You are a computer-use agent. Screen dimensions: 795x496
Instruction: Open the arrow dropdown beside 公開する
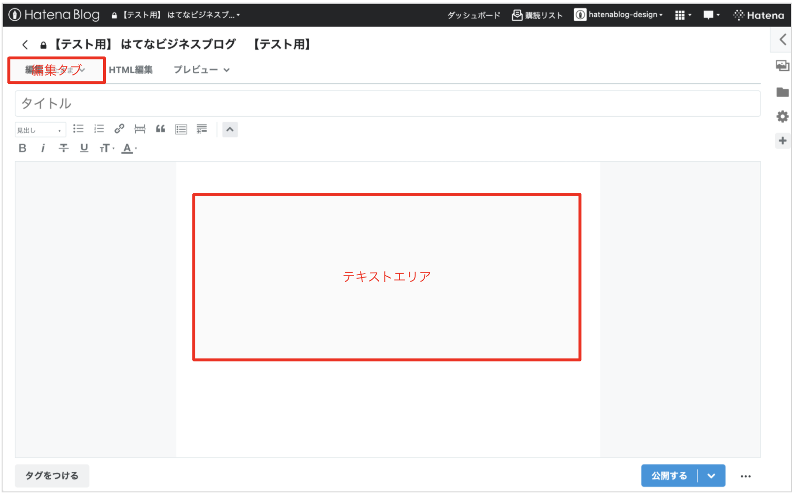[x=711, y=476]
